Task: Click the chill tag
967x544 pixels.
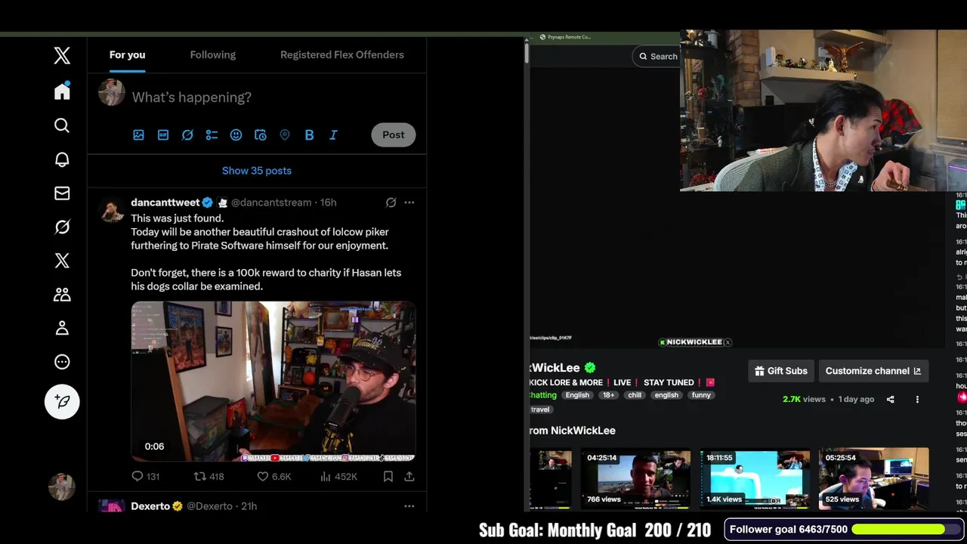Action: (x=635, y=395)
